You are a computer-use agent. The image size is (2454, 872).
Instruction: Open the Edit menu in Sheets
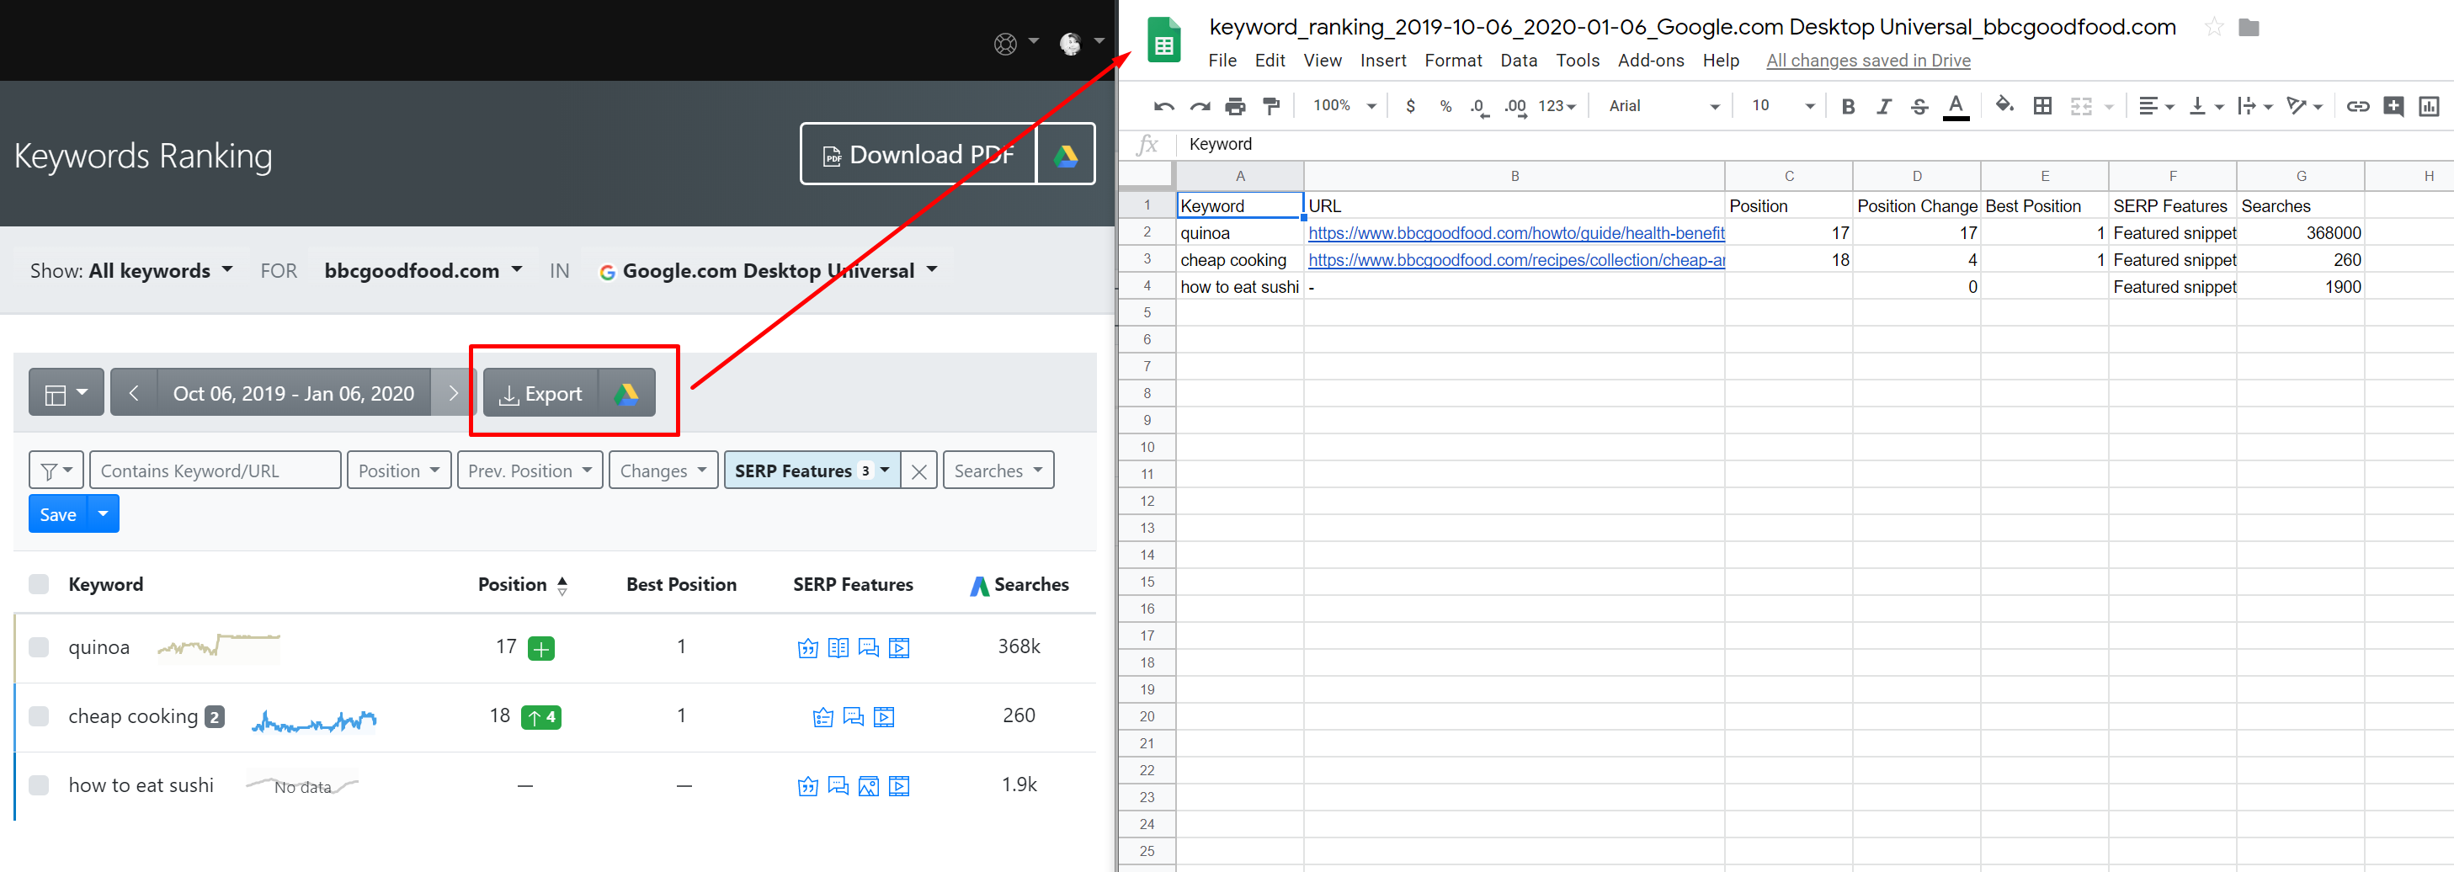[x=1270, y=61]
